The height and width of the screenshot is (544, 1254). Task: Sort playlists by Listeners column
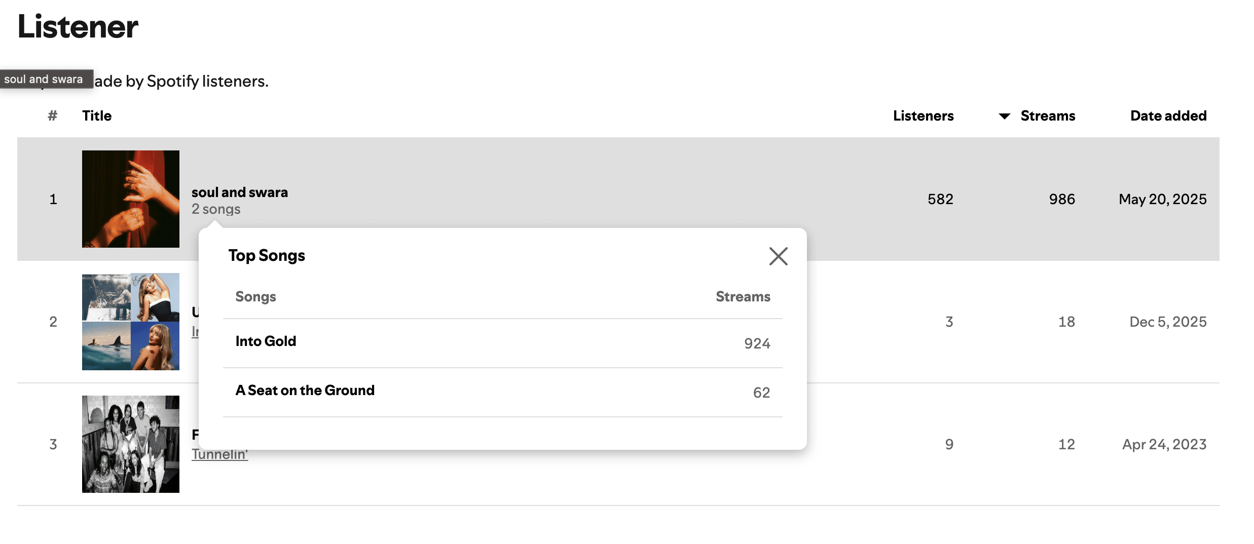(x=923, y=116)
